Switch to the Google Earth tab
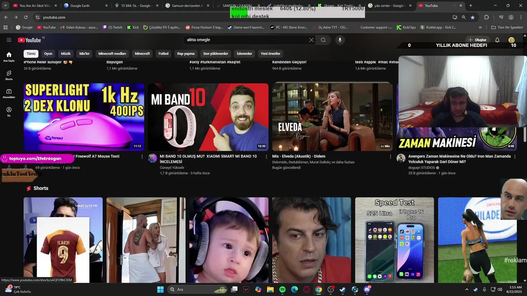Screen dimensions: 527x296 [x=86, y=6]
